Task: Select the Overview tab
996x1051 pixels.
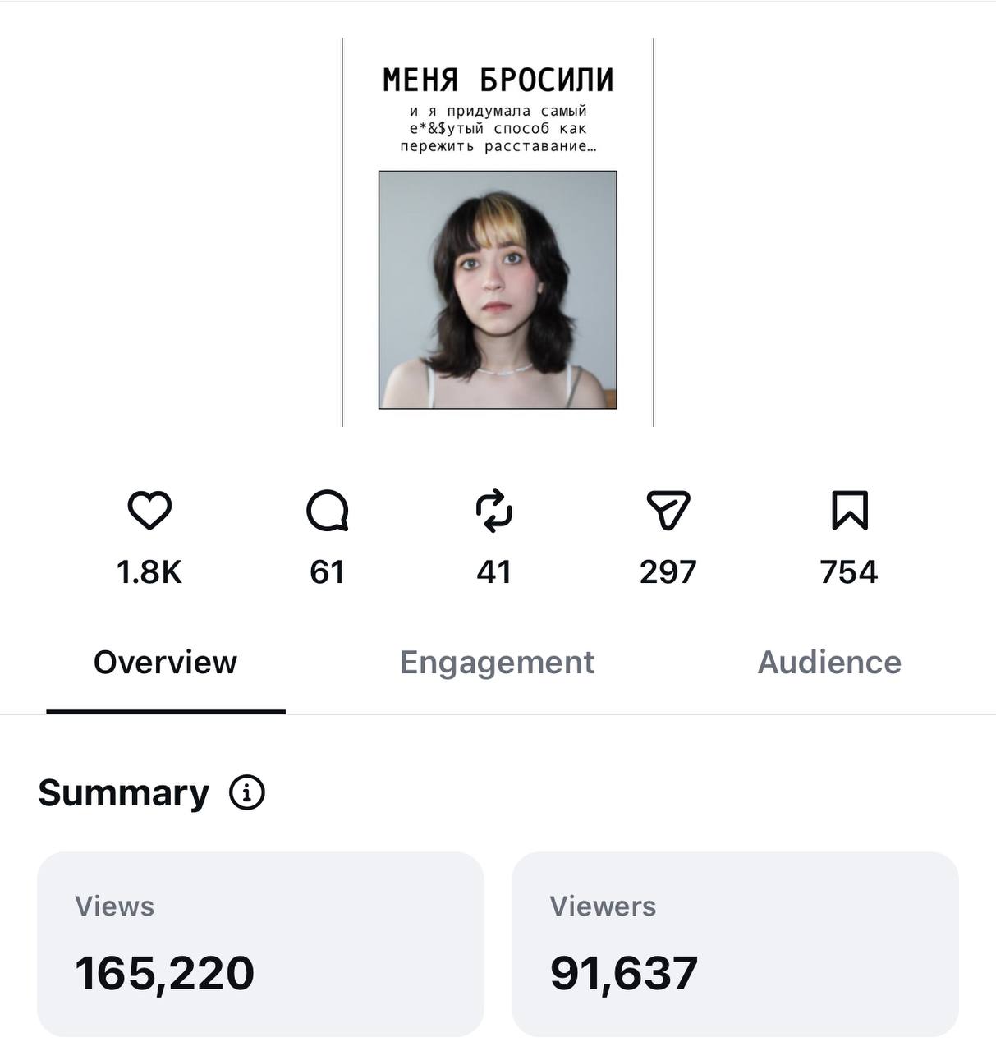Action: tap(165, 663)
